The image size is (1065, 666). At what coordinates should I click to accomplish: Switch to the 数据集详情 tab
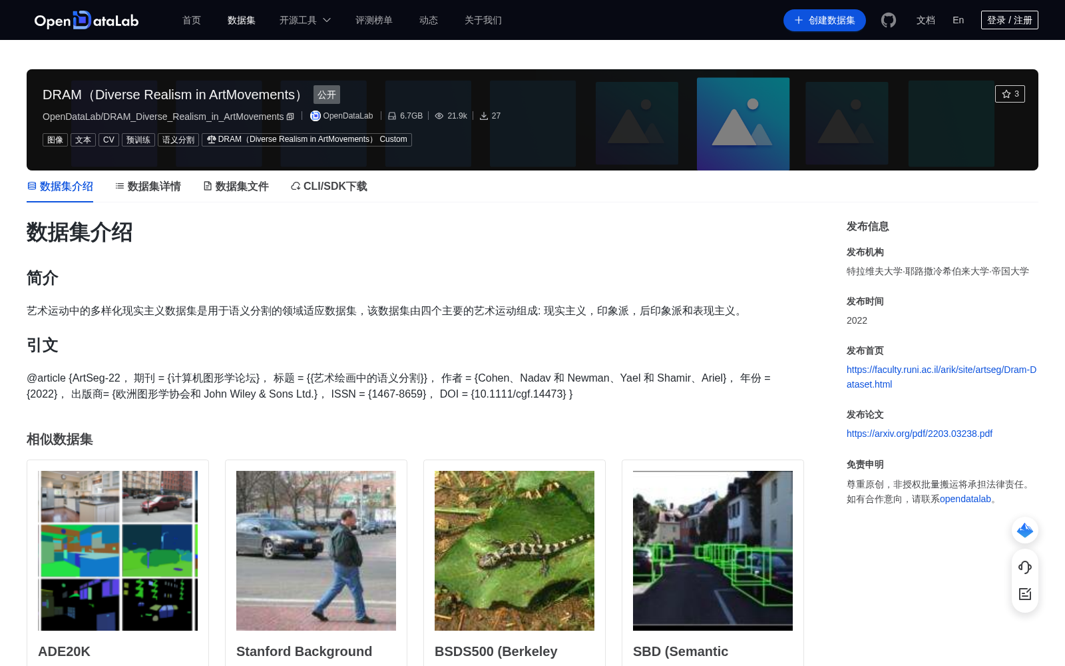(148, 186)
